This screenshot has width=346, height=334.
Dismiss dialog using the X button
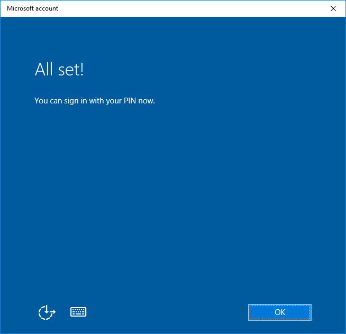[333, 8]
